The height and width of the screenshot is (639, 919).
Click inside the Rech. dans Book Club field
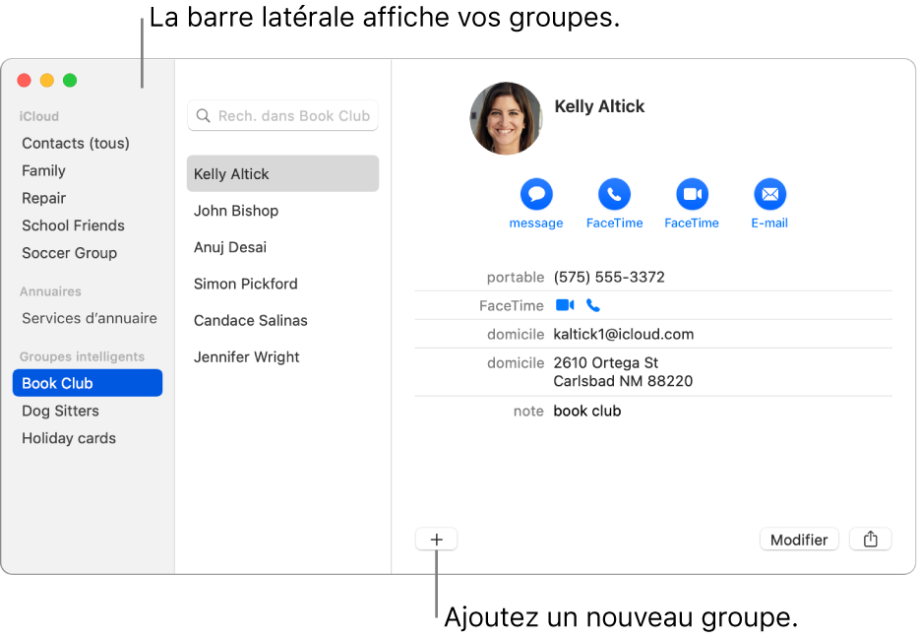(285, 115)
